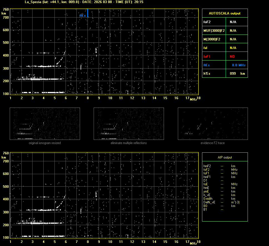Open the evidence F2 trace thumbnail
Screen dimensions: 269x246
pyautogui.click(x=213, y=123)
